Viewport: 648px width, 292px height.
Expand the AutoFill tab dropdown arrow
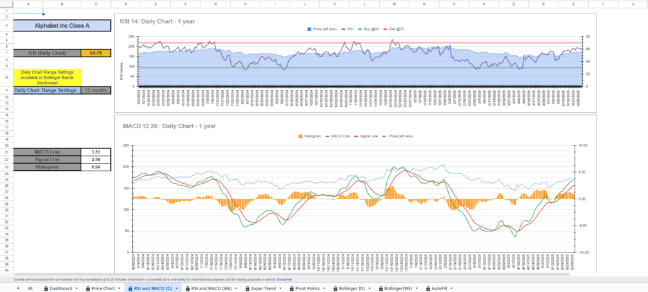pyautogui.click(x=451, y=288)
